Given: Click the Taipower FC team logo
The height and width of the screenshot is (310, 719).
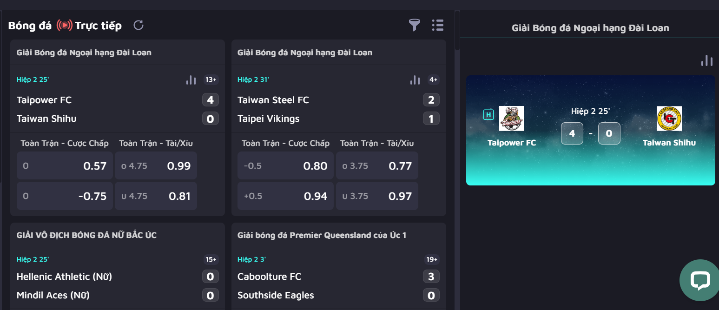Looking at the screenshot, I should tap(511, 119).
